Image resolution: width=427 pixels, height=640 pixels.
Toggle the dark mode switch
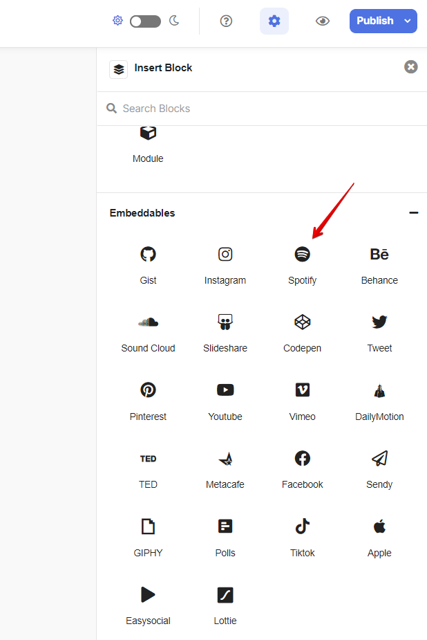146,21
